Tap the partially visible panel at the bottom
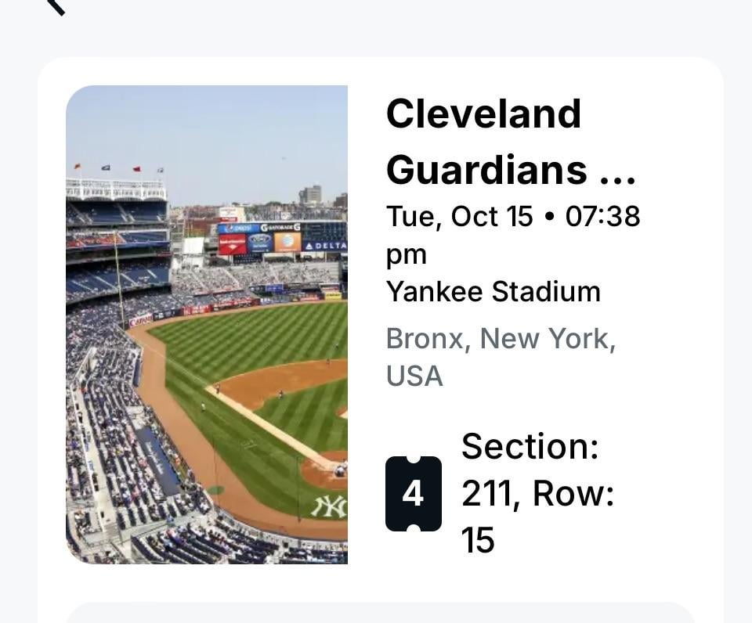 pos(380,612)
